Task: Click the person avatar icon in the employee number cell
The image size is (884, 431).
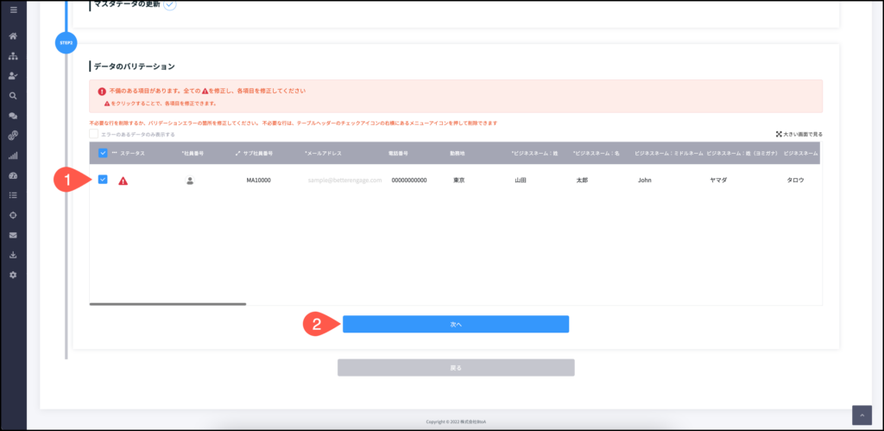Action: [190, 181]
